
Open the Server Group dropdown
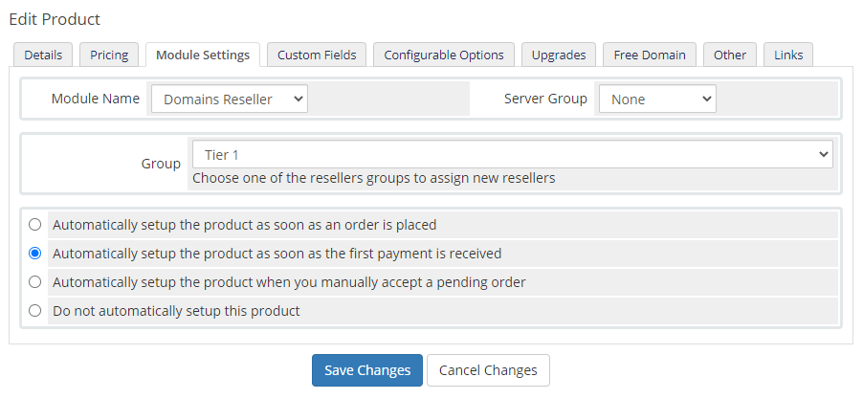pyautogui.click(x=656, y=99)
